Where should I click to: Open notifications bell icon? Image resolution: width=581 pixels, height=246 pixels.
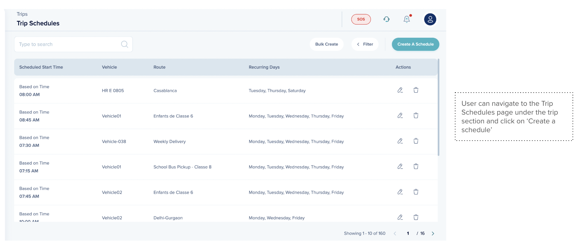pyautogui.click(x=406, y=19)
